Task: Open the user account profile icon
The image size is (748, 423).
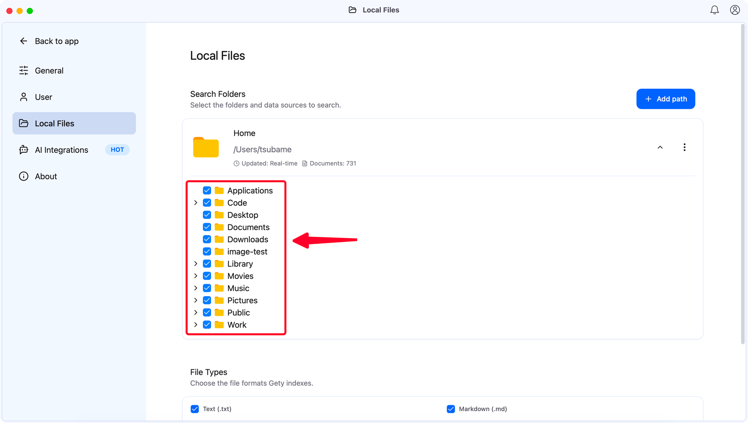Action: (735, 10)
